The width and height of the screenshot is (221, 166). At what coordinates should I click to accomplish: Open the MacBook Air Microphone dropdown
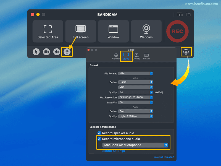click(x=135, y=145)
